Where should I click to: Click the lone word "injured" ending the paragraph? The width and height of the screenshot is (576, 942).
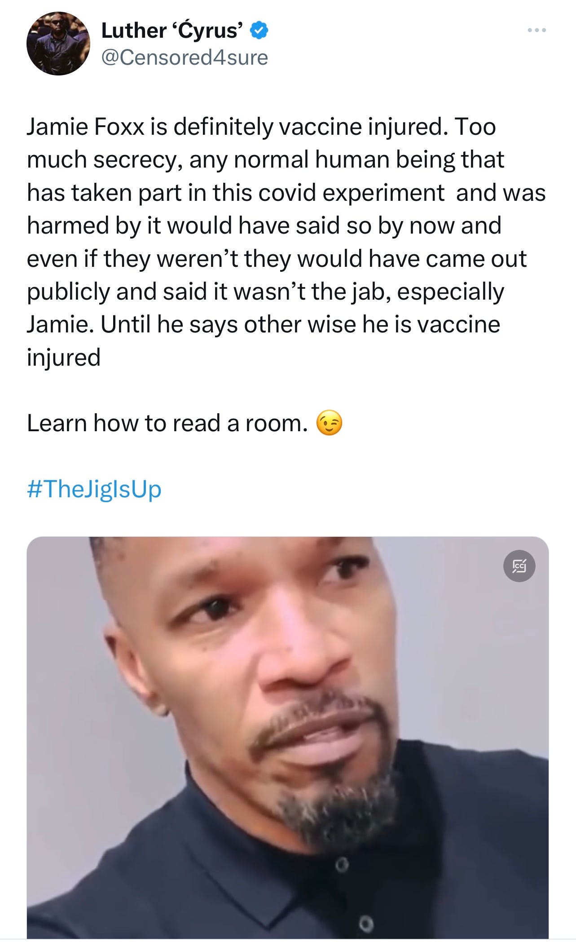point(64,358)
